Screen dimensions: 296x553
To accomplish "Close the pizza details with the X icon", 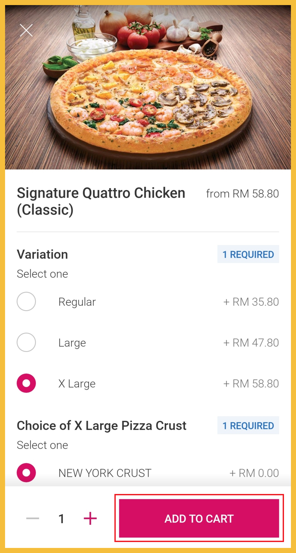I will (26, 30).
